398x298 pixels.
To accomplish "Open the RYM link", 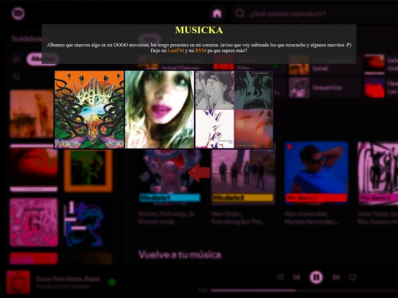I will 200,51.
